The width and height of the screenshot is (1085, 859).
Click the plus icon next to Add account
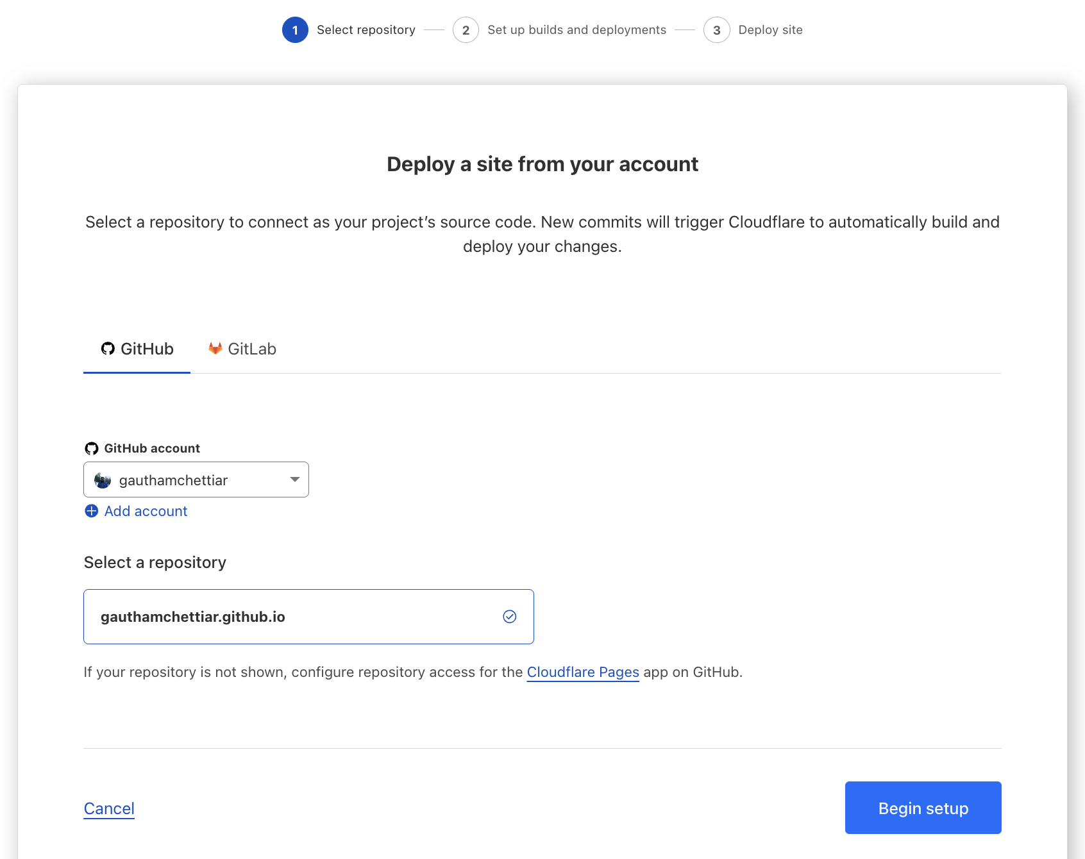(91, 511)
